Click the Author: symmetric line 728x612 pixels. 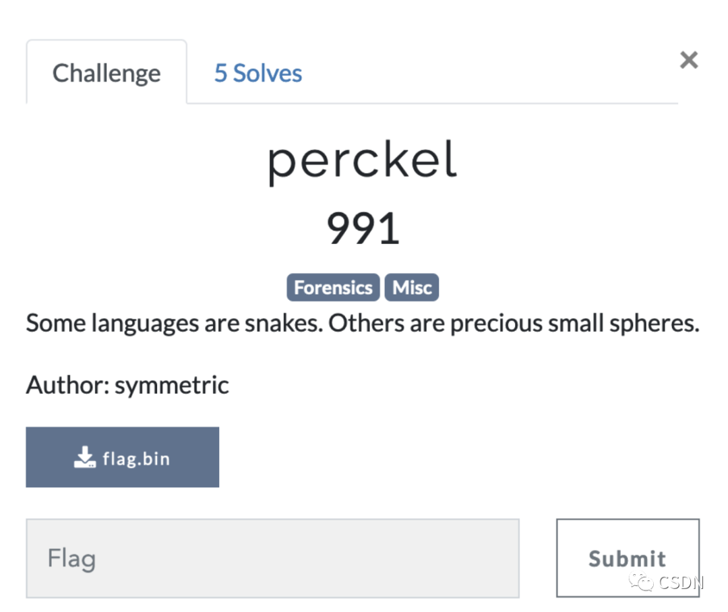point(127,385)
